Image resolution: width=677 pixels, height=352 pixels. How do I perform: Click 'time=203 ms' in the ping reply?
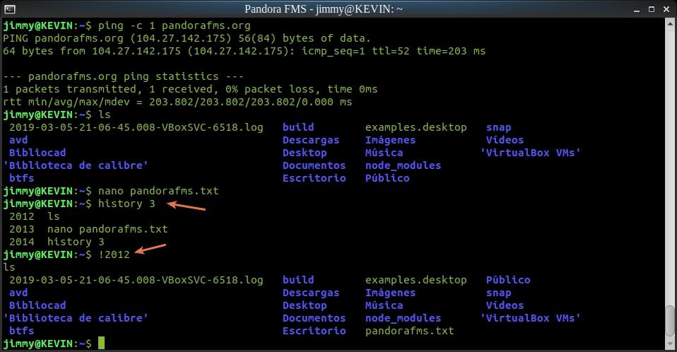(x=451, y=51)
